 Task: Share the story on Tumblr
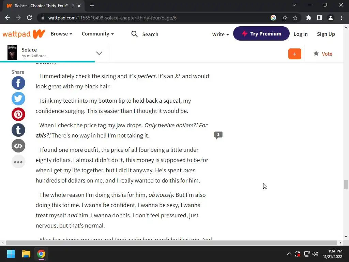18,130
